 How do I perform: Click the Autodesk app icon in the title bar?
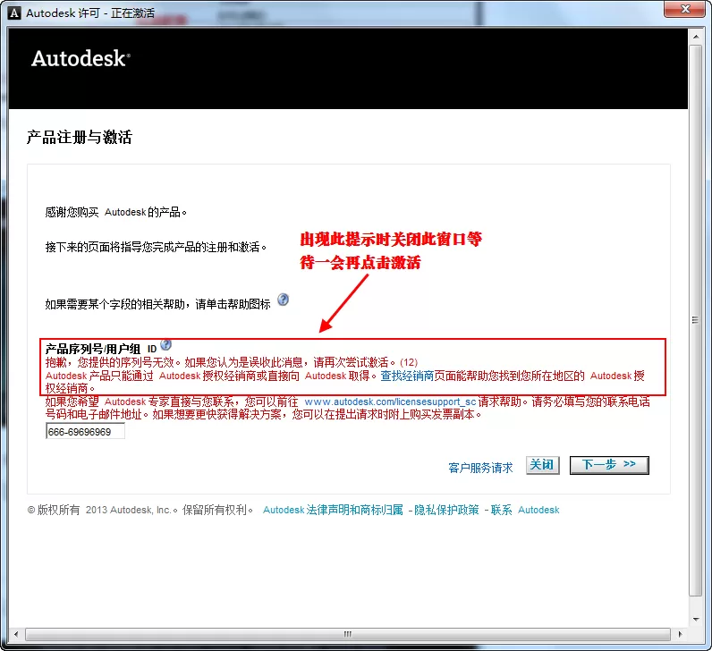[x=14, y=13]
